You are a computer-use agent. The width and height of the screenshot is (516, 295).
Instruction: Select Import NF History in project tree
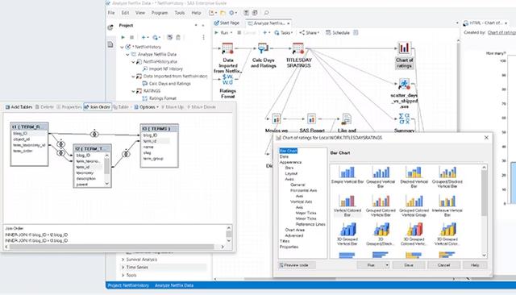165,69
